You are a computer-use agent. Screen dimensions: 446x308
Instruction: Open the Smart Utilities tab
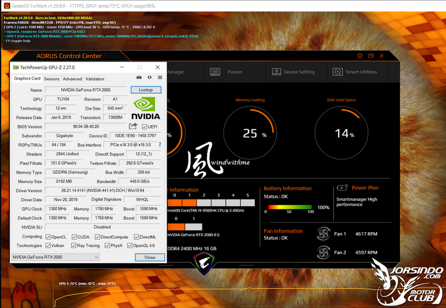pos(358,72)
